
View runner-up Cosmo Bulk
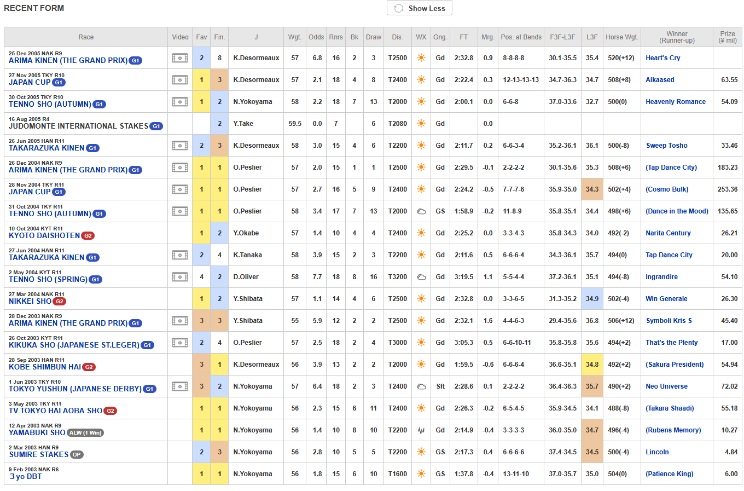(667, 189)
